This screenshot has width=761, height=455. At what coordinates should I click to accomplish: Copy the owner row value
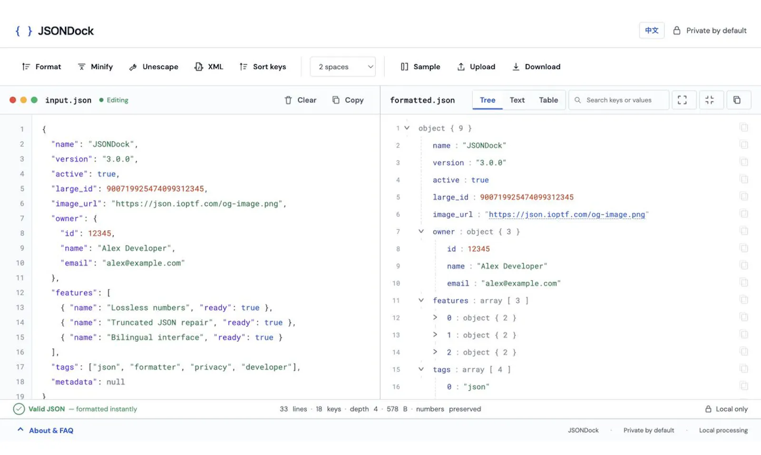(x=744, y=231)
